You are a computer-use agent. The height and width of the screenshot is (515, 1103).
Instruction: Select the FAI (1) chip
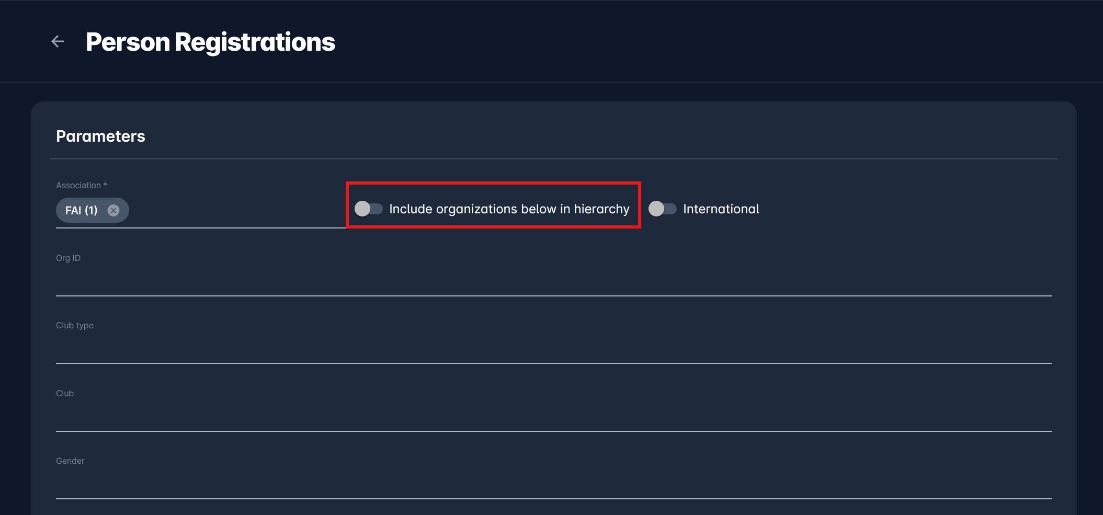click(81, 210)
